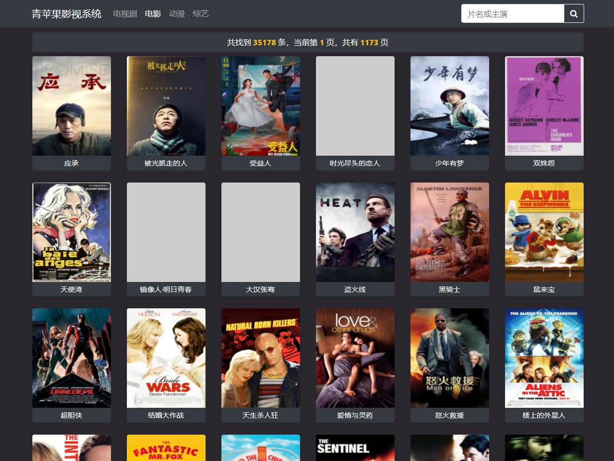Click the 天使湾 title caption
614x461 pixels.
72,289
